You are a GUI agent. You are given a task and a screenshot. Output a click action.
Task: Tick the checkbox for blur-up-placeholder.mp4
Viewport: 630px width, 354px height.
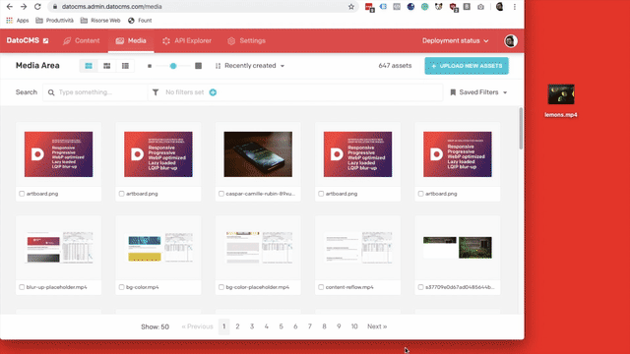(x=22, y=287)
